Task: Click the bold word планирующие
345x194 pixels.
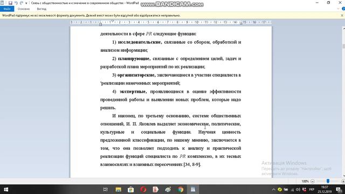Action: click(134, 59)
